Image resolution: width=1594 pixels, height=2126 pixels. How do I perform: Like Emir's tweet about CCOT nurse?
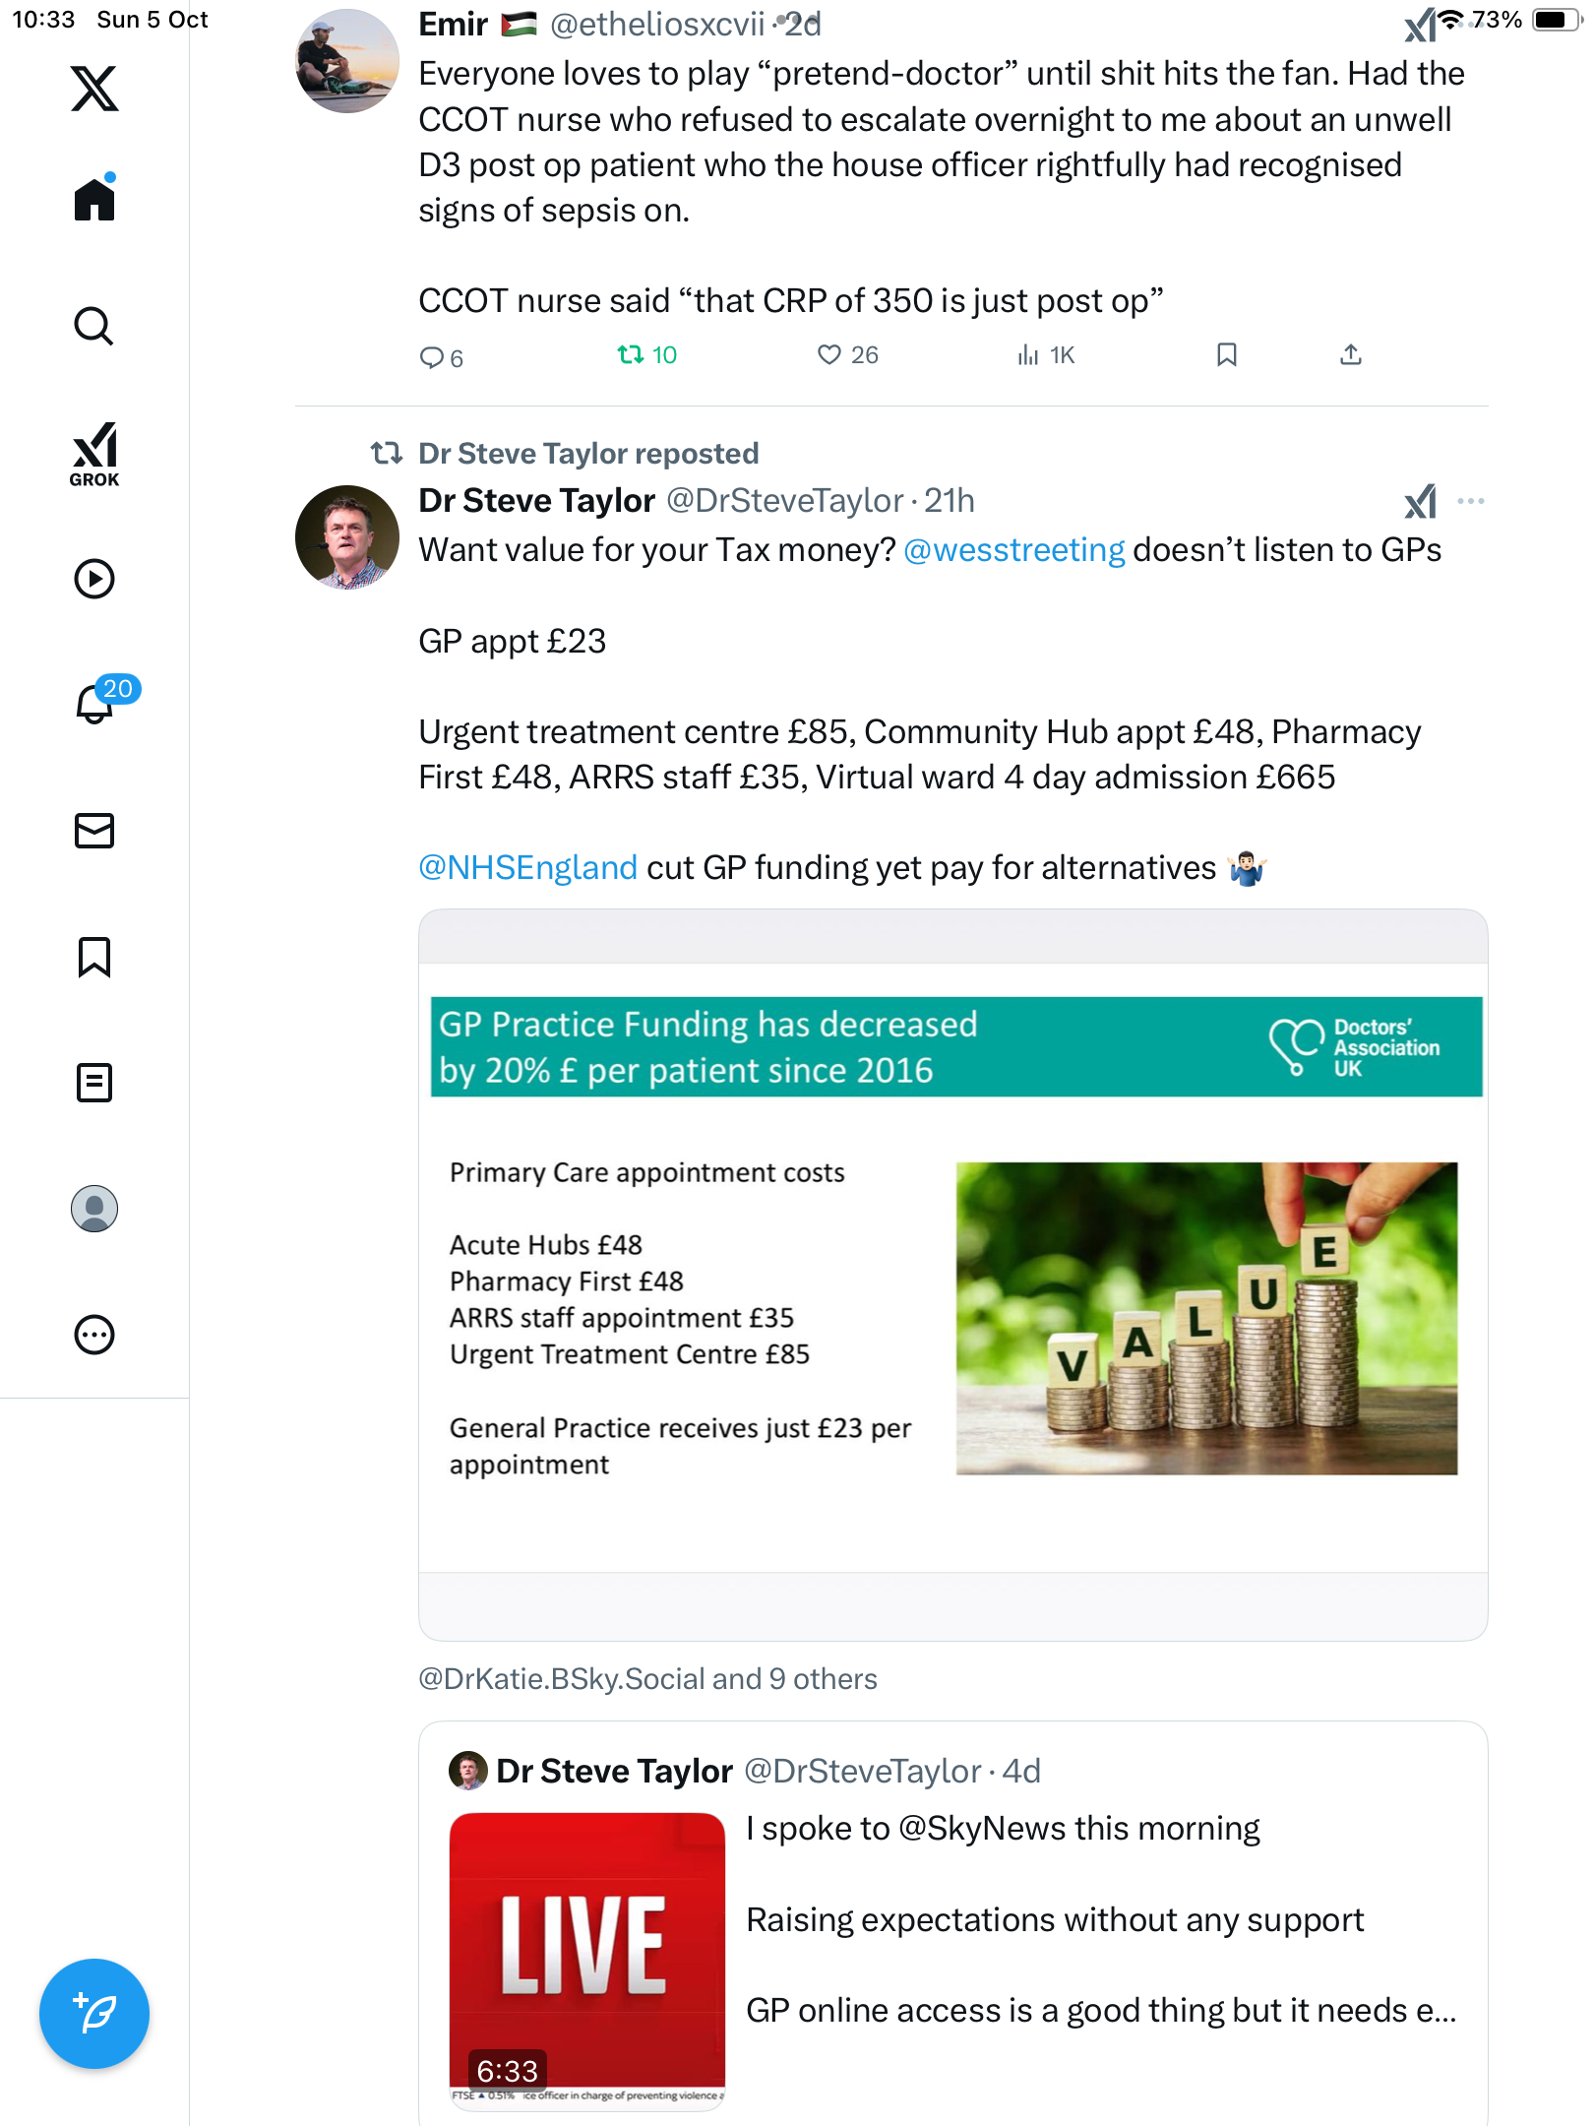pos(829,354)
